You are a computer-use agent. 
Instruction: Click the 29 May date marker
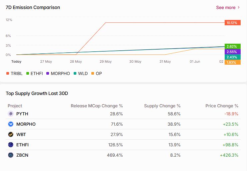point(106,62)
